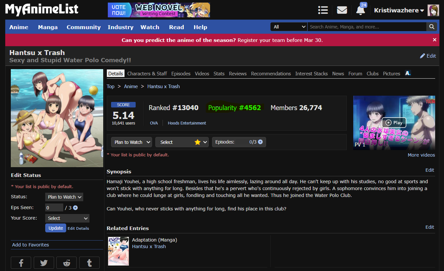Click the OVA type link
The width and height of the screenshot is (444, 271).
coord(154,123)
